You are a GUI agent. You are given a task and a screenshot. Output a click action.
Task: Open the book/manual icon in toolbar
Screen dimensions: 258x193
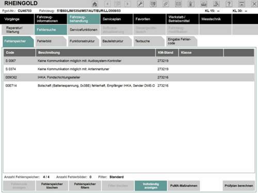tap(204, 4)
